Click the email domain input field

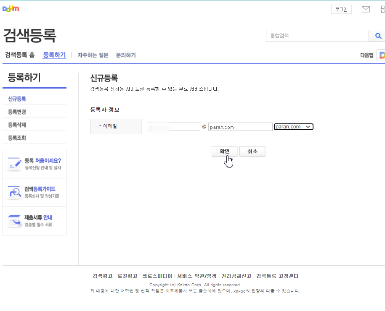[x=240, y=126]
